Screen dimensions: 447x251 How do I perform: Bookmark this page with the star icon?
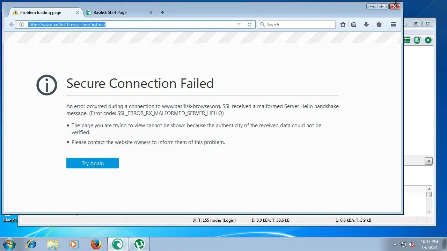pos(343,24)
